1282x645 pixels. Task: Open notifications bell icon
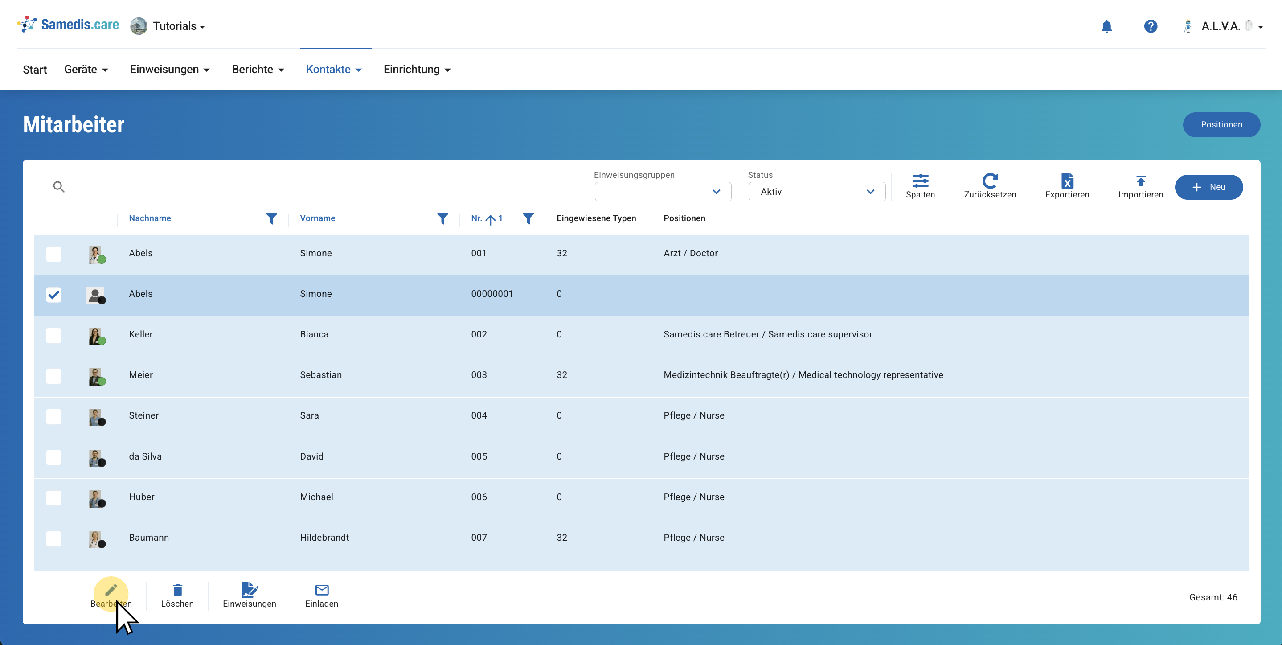click(x=1106, y=26)
